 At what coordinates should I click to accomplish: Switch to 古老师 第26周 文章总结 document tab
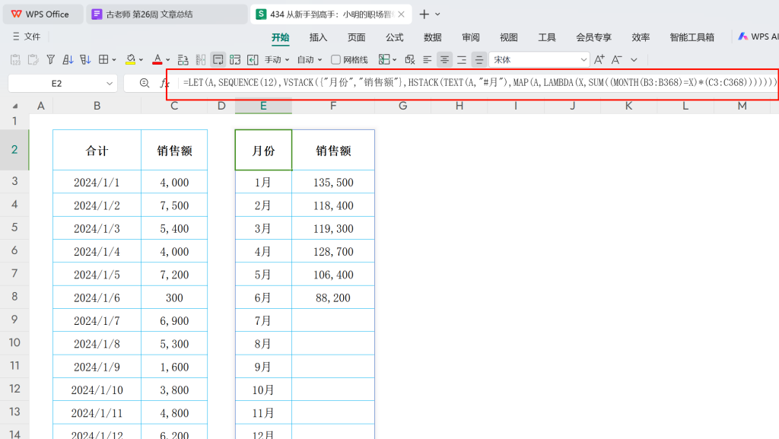(167, 14)
